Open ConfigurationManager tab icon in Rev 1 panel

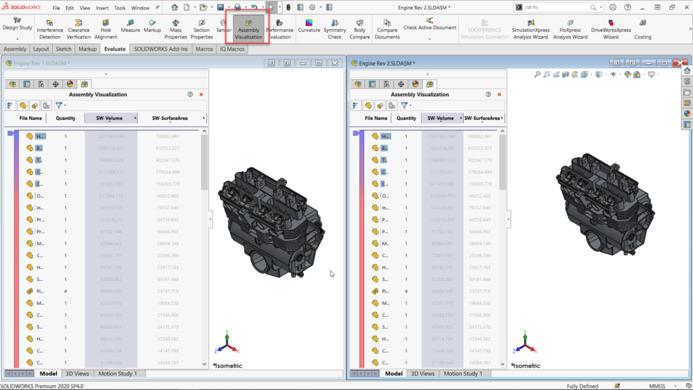click(41, 84)
